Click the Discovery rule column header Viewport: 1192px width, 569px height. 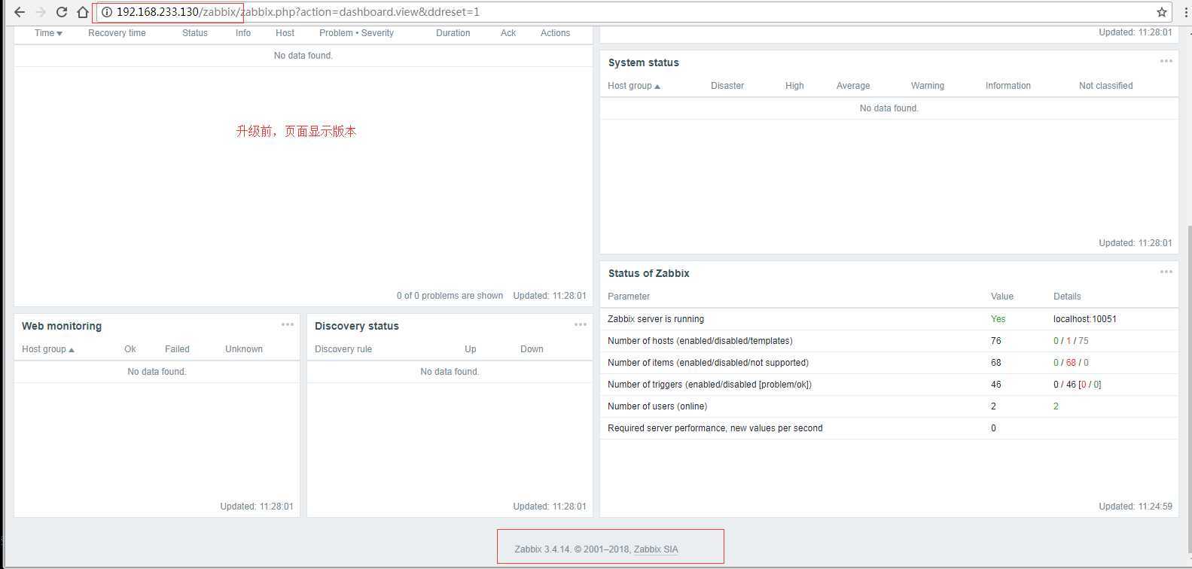(343, 349)
